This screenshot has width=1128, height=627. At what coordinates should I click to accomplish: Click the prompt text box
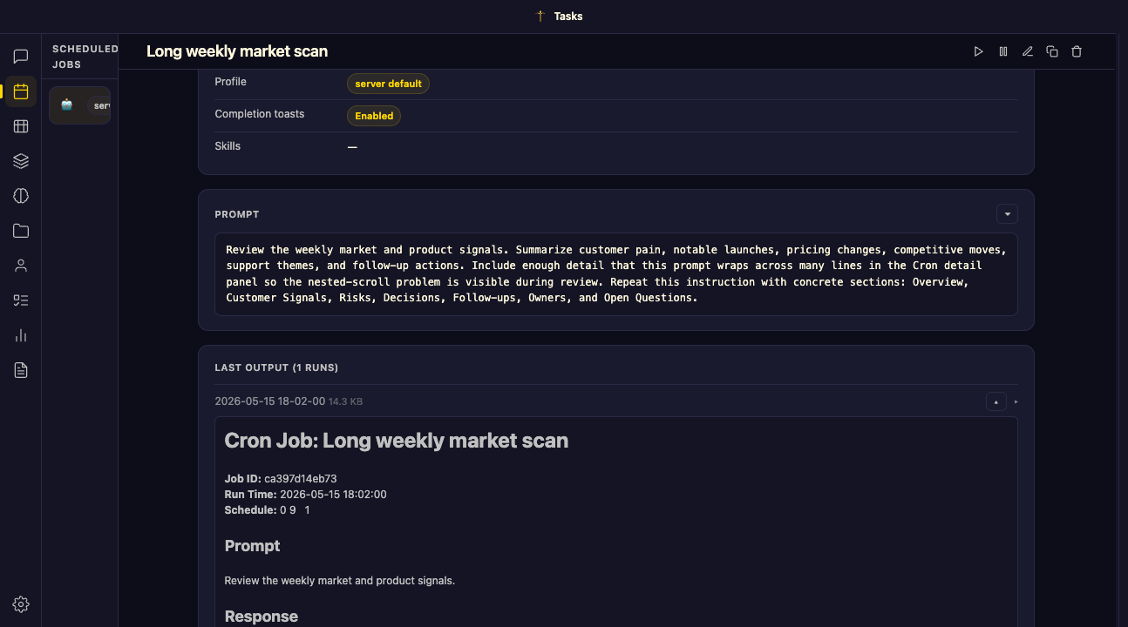click(x=616, y=274)
